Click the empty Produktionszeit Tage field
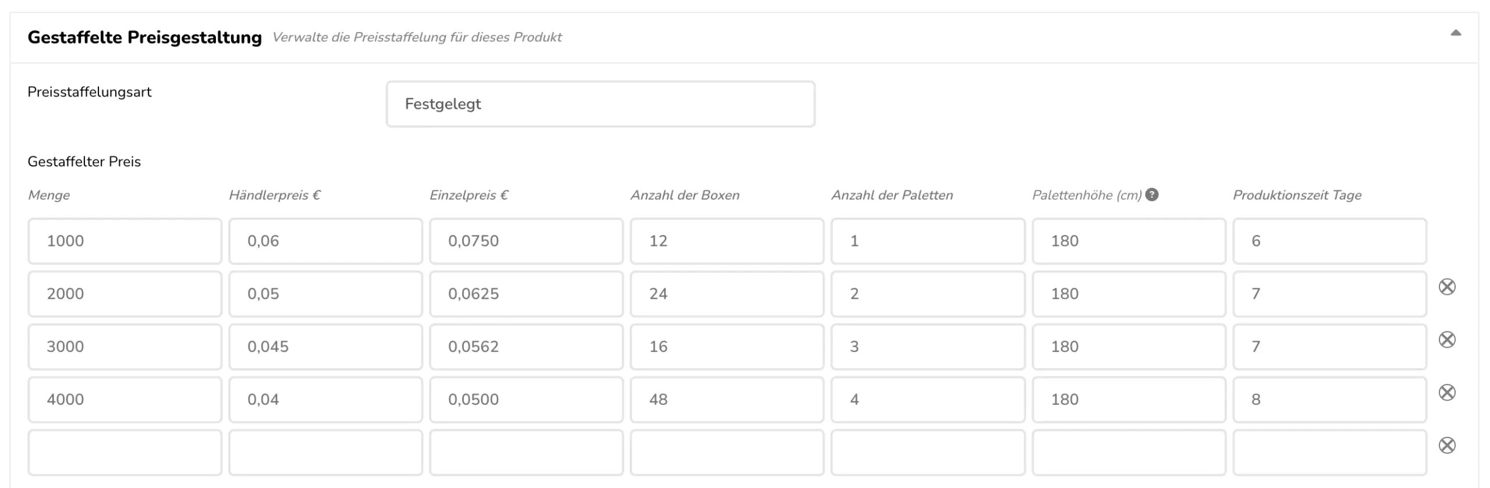The width and height of the screenshot is (1490, 488). (x=1329, y=453)
